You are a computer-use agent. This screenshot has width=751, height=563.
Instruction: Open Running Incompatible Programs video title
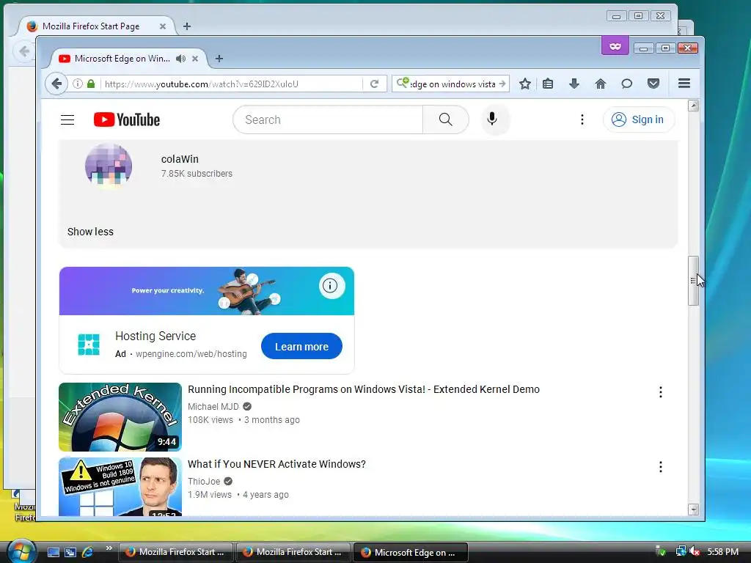coord(364,389)
